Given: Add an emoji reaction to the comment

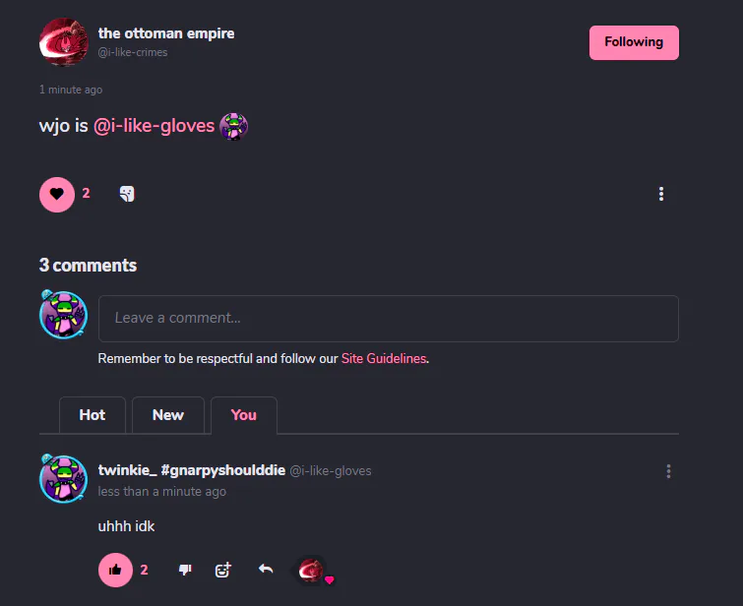Looking at the screenshot, I should 222,570.
